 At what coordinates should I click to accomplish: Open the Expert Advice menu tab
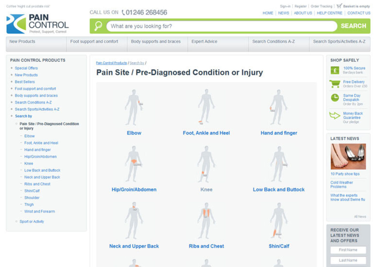(204, 42)
